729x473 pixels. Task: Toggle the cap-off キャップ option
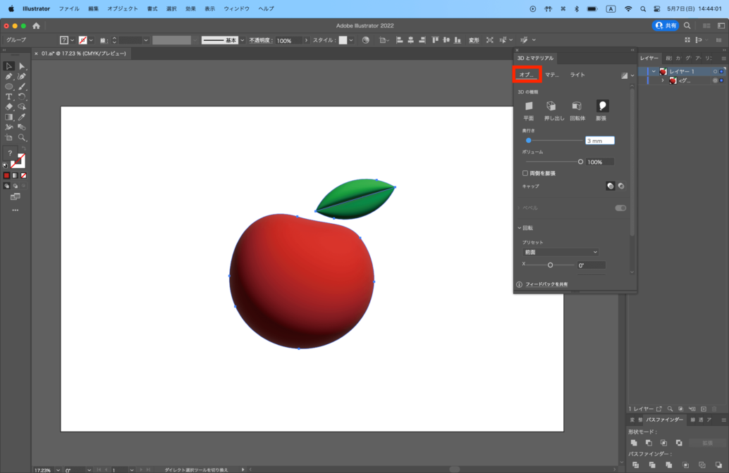click(621, 186)
